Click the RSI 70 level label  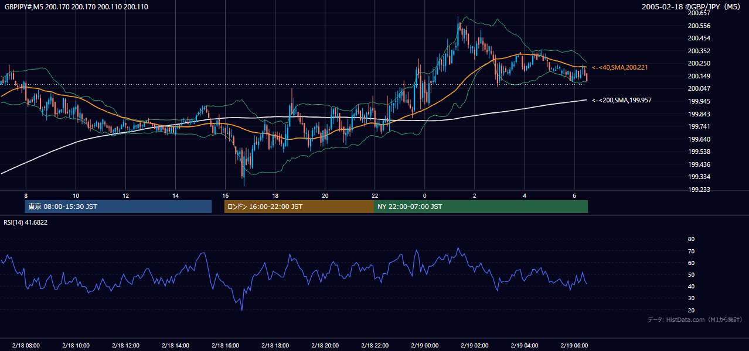click(691, 251)
